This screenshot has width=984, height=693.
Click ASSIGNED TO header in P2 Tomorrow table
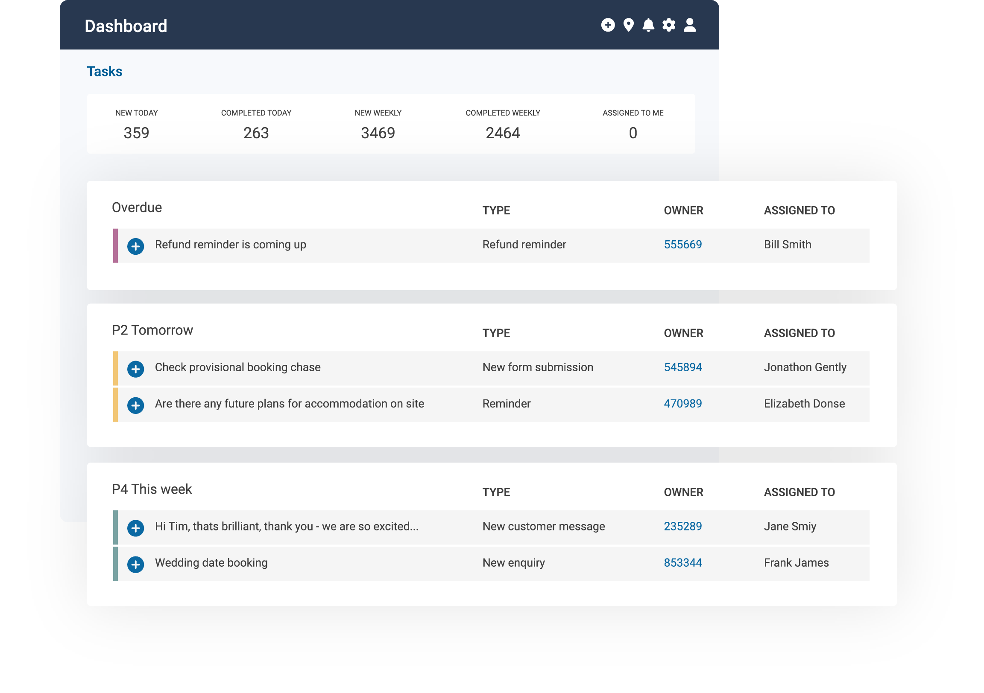[x=799, y=334]
